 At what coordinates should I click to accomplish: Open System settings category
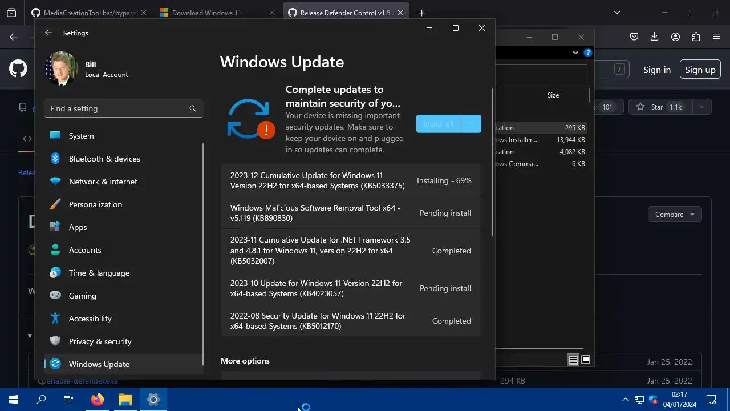point(123,136)
